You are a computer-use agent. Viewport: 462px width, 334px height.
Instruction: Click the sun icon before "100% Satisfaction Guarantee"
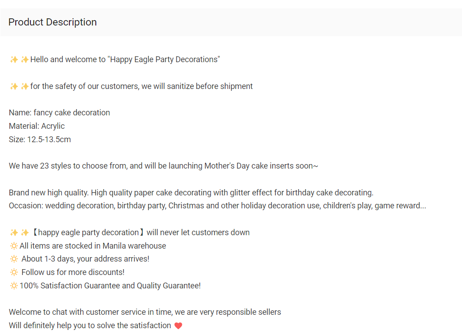pyautogui.click(x=14, y=286)
